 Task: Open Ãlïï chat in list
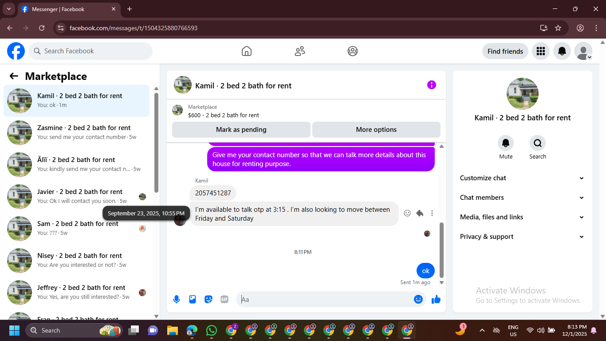point(76,165)
